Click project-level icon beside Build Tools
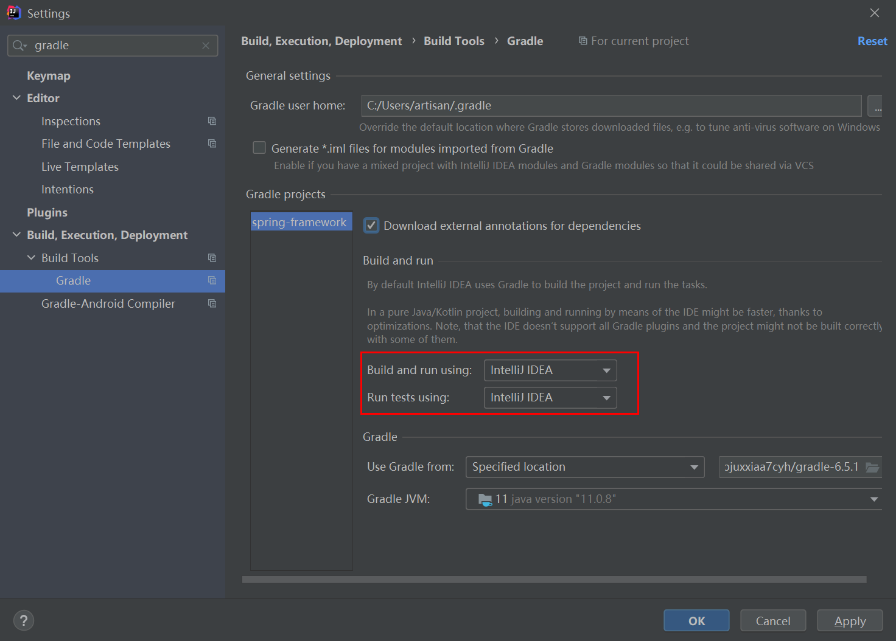This screenshot has height=641, width=896. pos(212,258)
